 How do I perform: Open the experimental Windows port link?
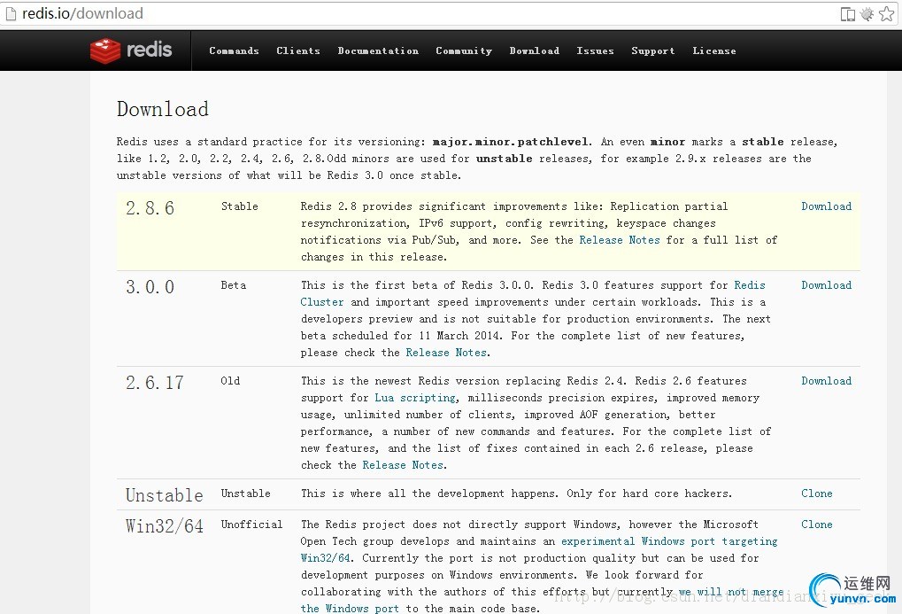click(x=539, y=549)
